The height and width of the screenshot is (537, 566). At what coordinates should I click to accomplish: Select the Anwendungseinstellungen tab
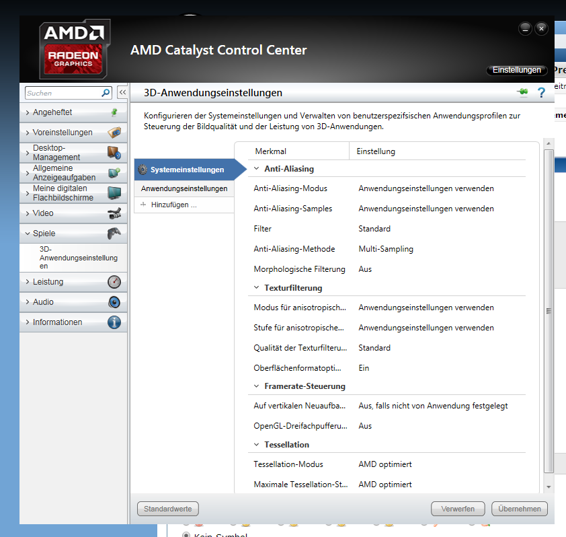coord(184,188)
